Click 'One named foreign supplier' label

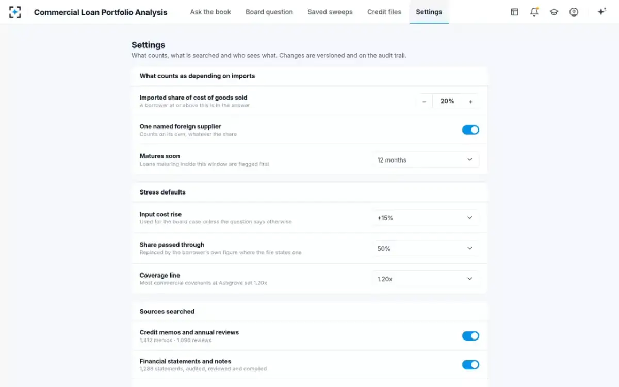181,126
